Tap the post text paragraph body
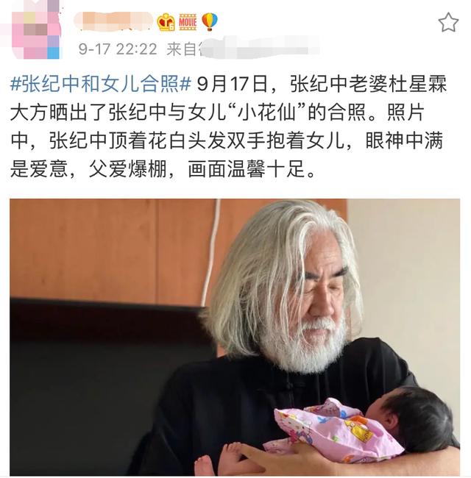This screenshot has height=478, width=471. 229,126
